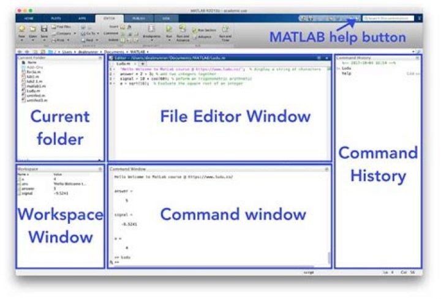Click the command prompt line in Command Window
Image resolution: width=441 pixels, height=299 pixels.
click(218, 262)
